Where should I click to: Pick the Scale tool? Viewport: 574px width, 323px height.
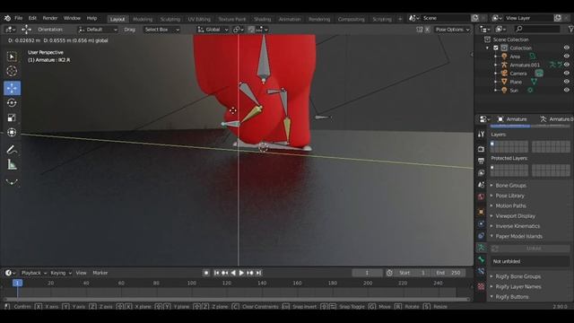12,118
